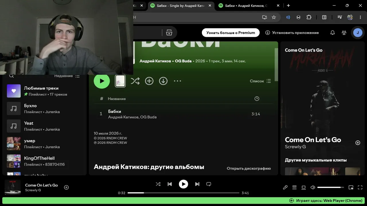Screen dimensions: 367x206
Task: Click the now playing cover in the player bar
Action: pyautogui.click(x=13, y=187)
